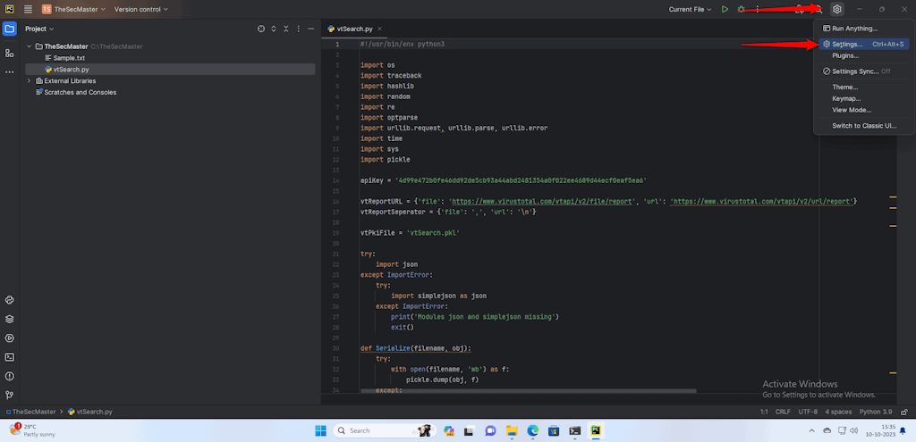Open PyCharm icon in taskbar
Image resolution: width=916 pixels, height=442 pixels.
click(596, 430)
